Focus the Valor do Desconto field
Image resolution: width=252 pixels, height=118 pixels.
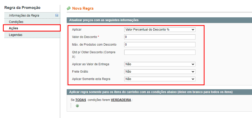[x=160, y=37]
